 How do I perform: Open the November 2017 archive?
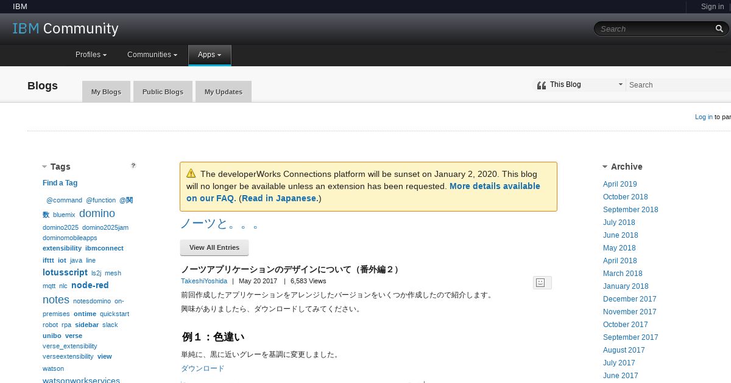pyautogui.click(x=630, y=312)
